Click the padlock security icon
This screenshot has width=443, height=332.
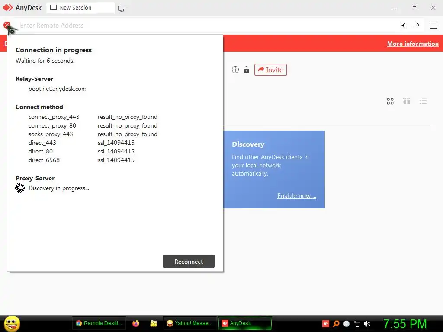click(247, 70)
